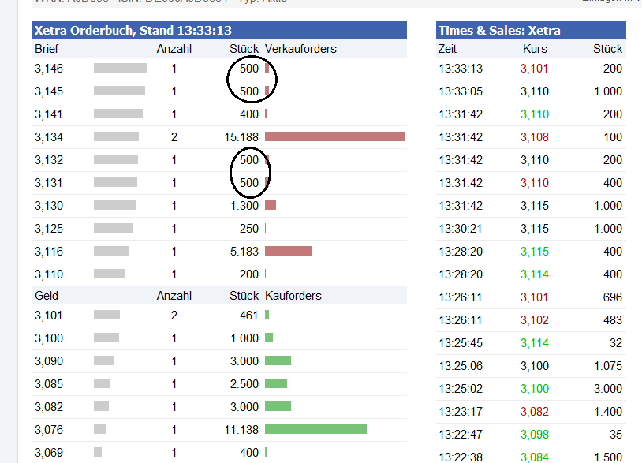Select the bid price 3,076
This screenshot has height=463, width=642.
(49, 430)
